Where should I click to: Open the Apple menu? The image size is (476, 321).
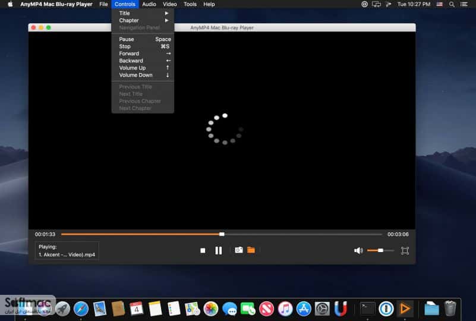click(10, 4)
